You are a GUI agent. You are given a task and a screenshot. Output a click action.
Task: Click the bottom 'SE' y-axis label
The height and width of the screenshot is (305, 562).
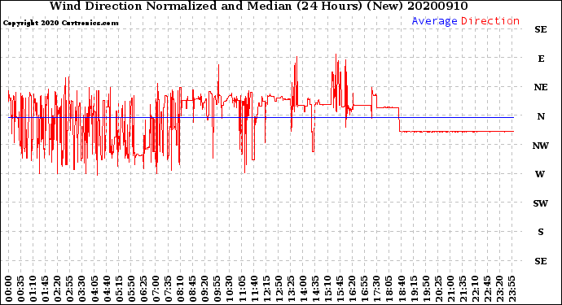click(x=541, y=261)
